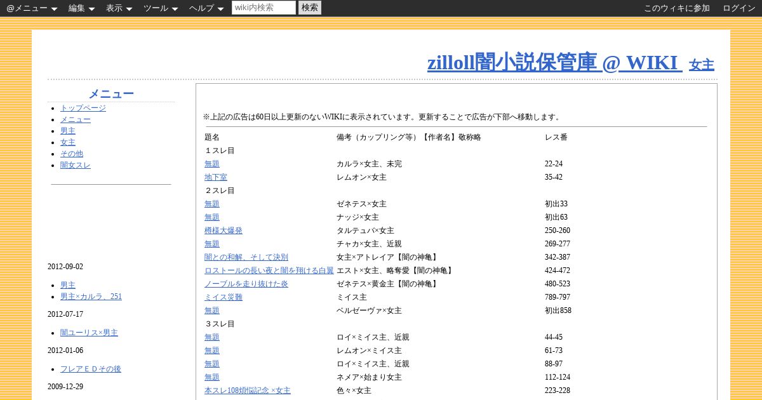Select the 1スレ目 section row
The width and height of the screenshot is (762, 400).
coord(220,150)
